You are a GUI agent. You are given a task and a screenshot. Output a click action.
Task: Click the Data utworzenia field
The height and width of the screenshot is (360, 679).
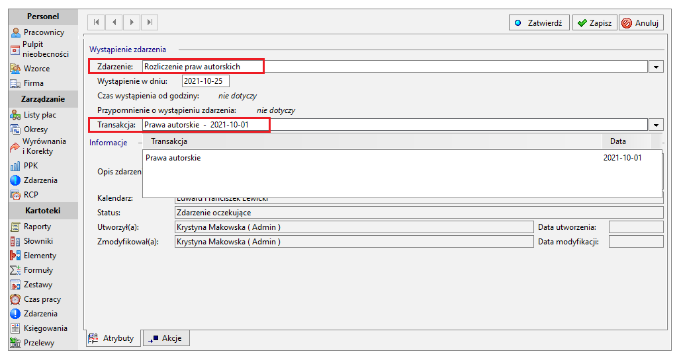636,227
